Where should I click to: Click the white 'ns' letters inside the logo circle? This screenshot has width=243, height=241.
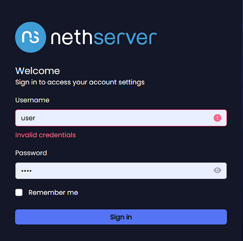(30, 37)
